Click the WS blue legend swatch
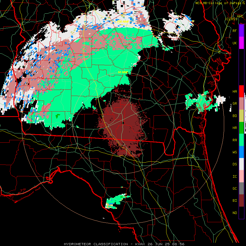The height and width of the screenshot is (246, 246). (241, 152)
